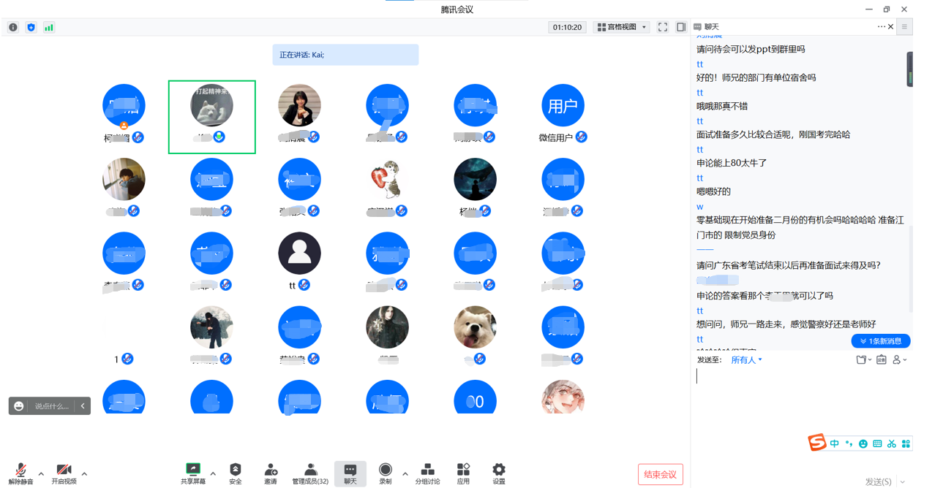This screenshot has height=488, width=943.
Task: Toggle Sogou punctuation mode icon
Action: click(x=849, y=443)
